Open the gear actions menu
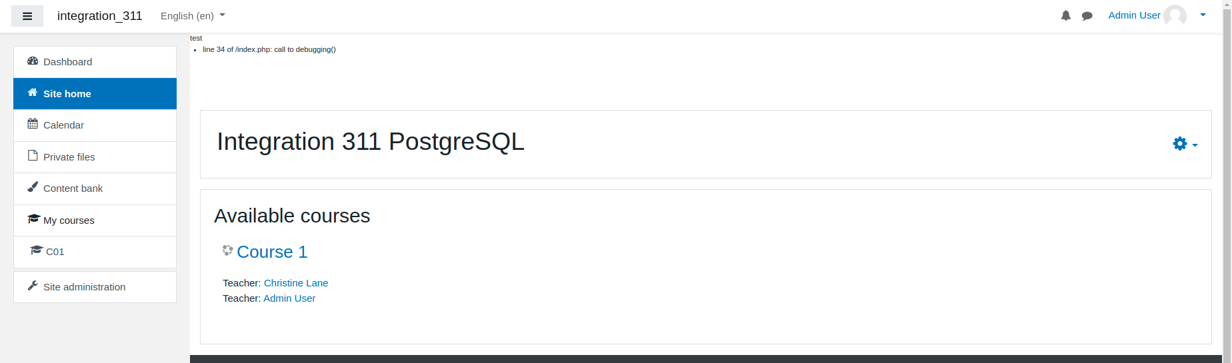1232x363 pixels. pos(1185,144)
